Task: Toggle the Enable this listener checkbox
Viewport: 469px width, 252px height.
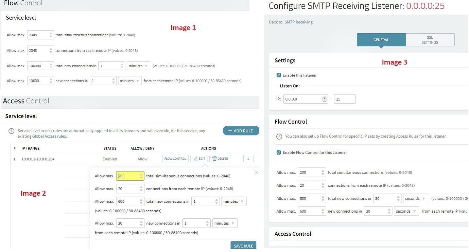Action: pos(279,75)
